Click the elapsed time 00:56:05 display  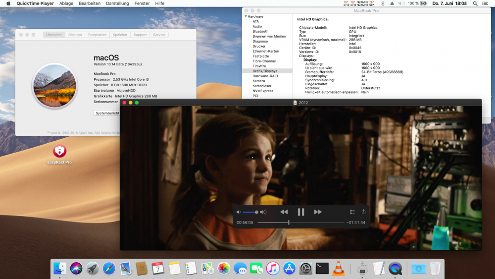click(245, 223)
